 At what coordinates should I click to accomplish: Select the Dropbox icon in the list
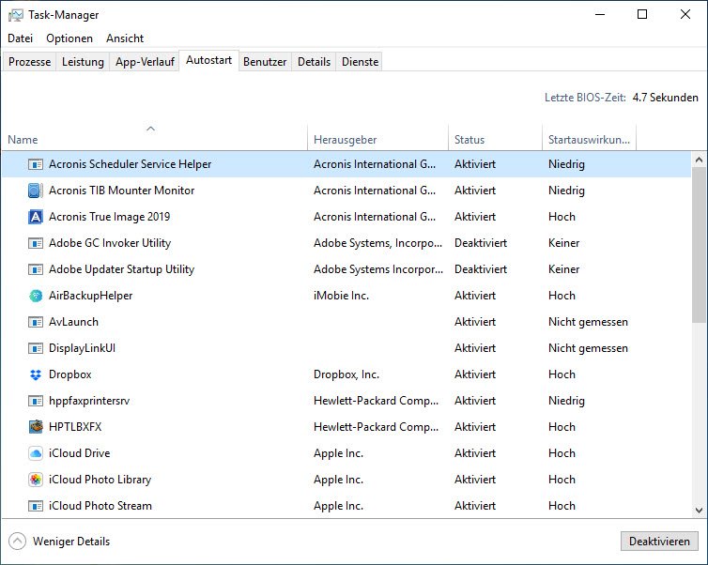(36, 374)
